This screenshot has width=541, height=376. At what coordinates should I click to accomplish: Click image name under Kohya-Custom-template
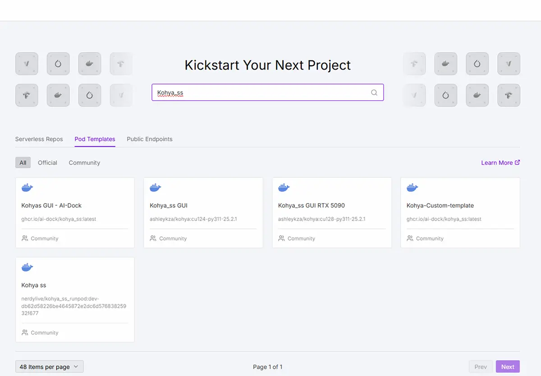click(x=444, y=219)
